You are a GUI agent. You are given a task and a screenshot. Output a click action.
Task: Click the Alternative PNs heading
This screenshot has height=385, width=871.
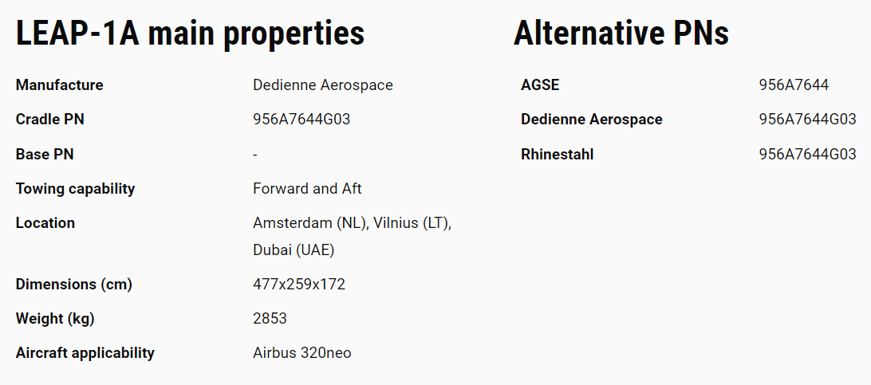[x=621, y=33]
